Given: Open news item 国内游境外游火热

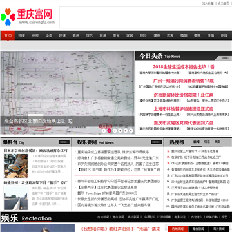Looking at the screenshot, I should 114,205.
